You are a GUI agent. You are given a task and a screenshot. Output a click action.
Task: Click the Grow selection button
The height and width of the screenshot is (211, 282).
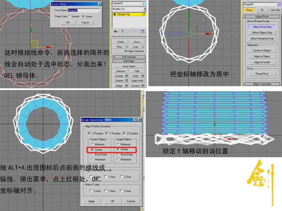tap(137, 42)
